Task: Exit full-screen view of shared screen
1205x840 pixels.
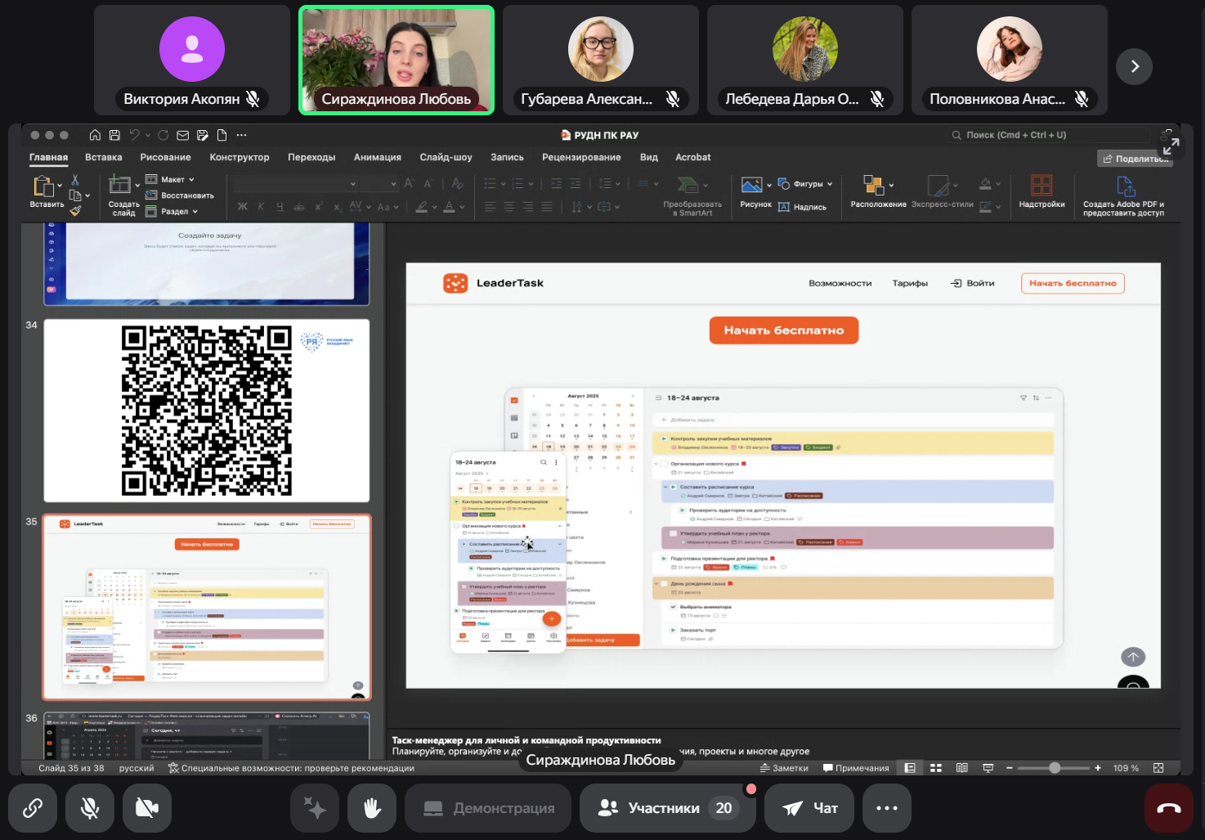Action: click(1171, 147)
